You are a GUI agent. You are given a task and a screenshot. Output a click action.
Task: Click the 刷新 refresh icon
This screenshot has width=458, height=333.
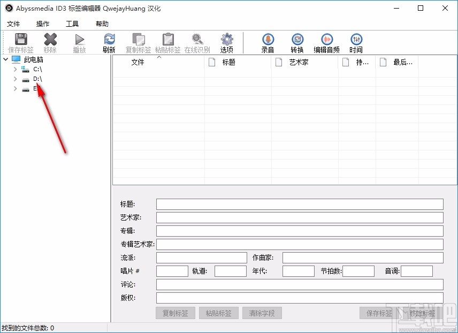click(109, 40)
